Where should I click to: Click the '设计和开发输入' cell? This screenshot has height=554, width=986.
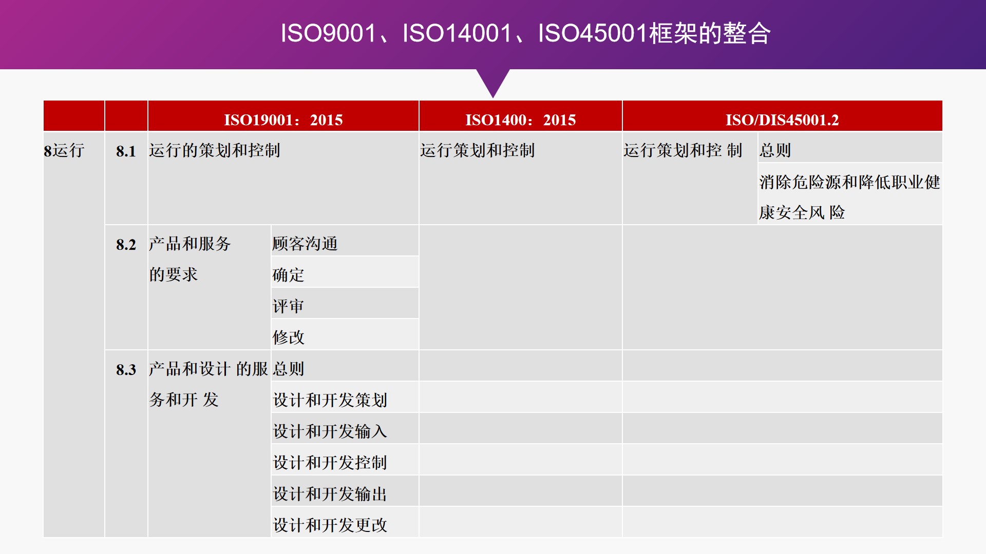[x=345, y=428]
